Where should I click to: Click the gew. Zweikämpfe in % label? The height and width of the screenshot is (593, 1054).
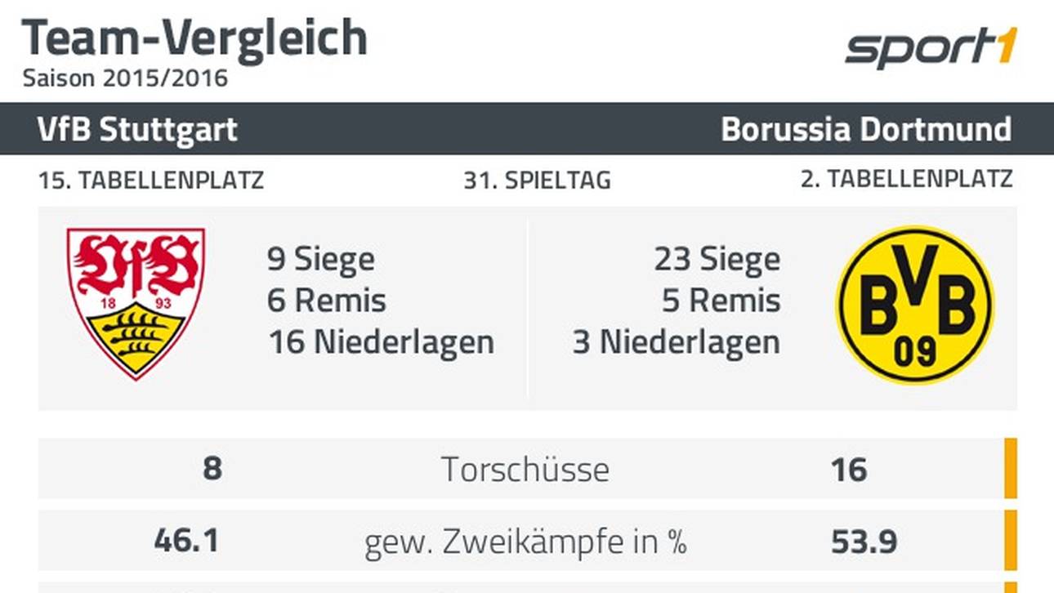coord(525,542)
